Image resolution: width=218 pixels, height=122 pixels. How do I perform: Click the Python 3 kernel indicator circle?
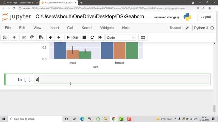212,28
